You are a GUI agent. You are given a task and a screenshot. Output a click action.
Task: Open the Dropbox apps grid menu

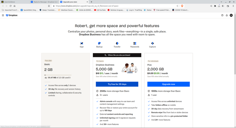point(3,15)
